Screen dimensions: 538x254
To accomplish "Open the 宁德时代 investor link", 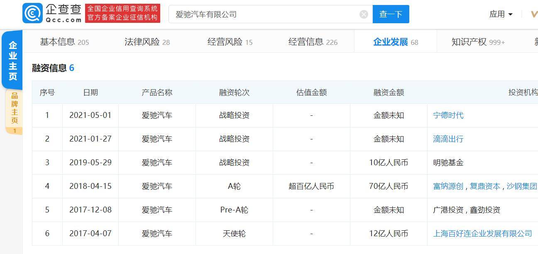I will [448, 115].
